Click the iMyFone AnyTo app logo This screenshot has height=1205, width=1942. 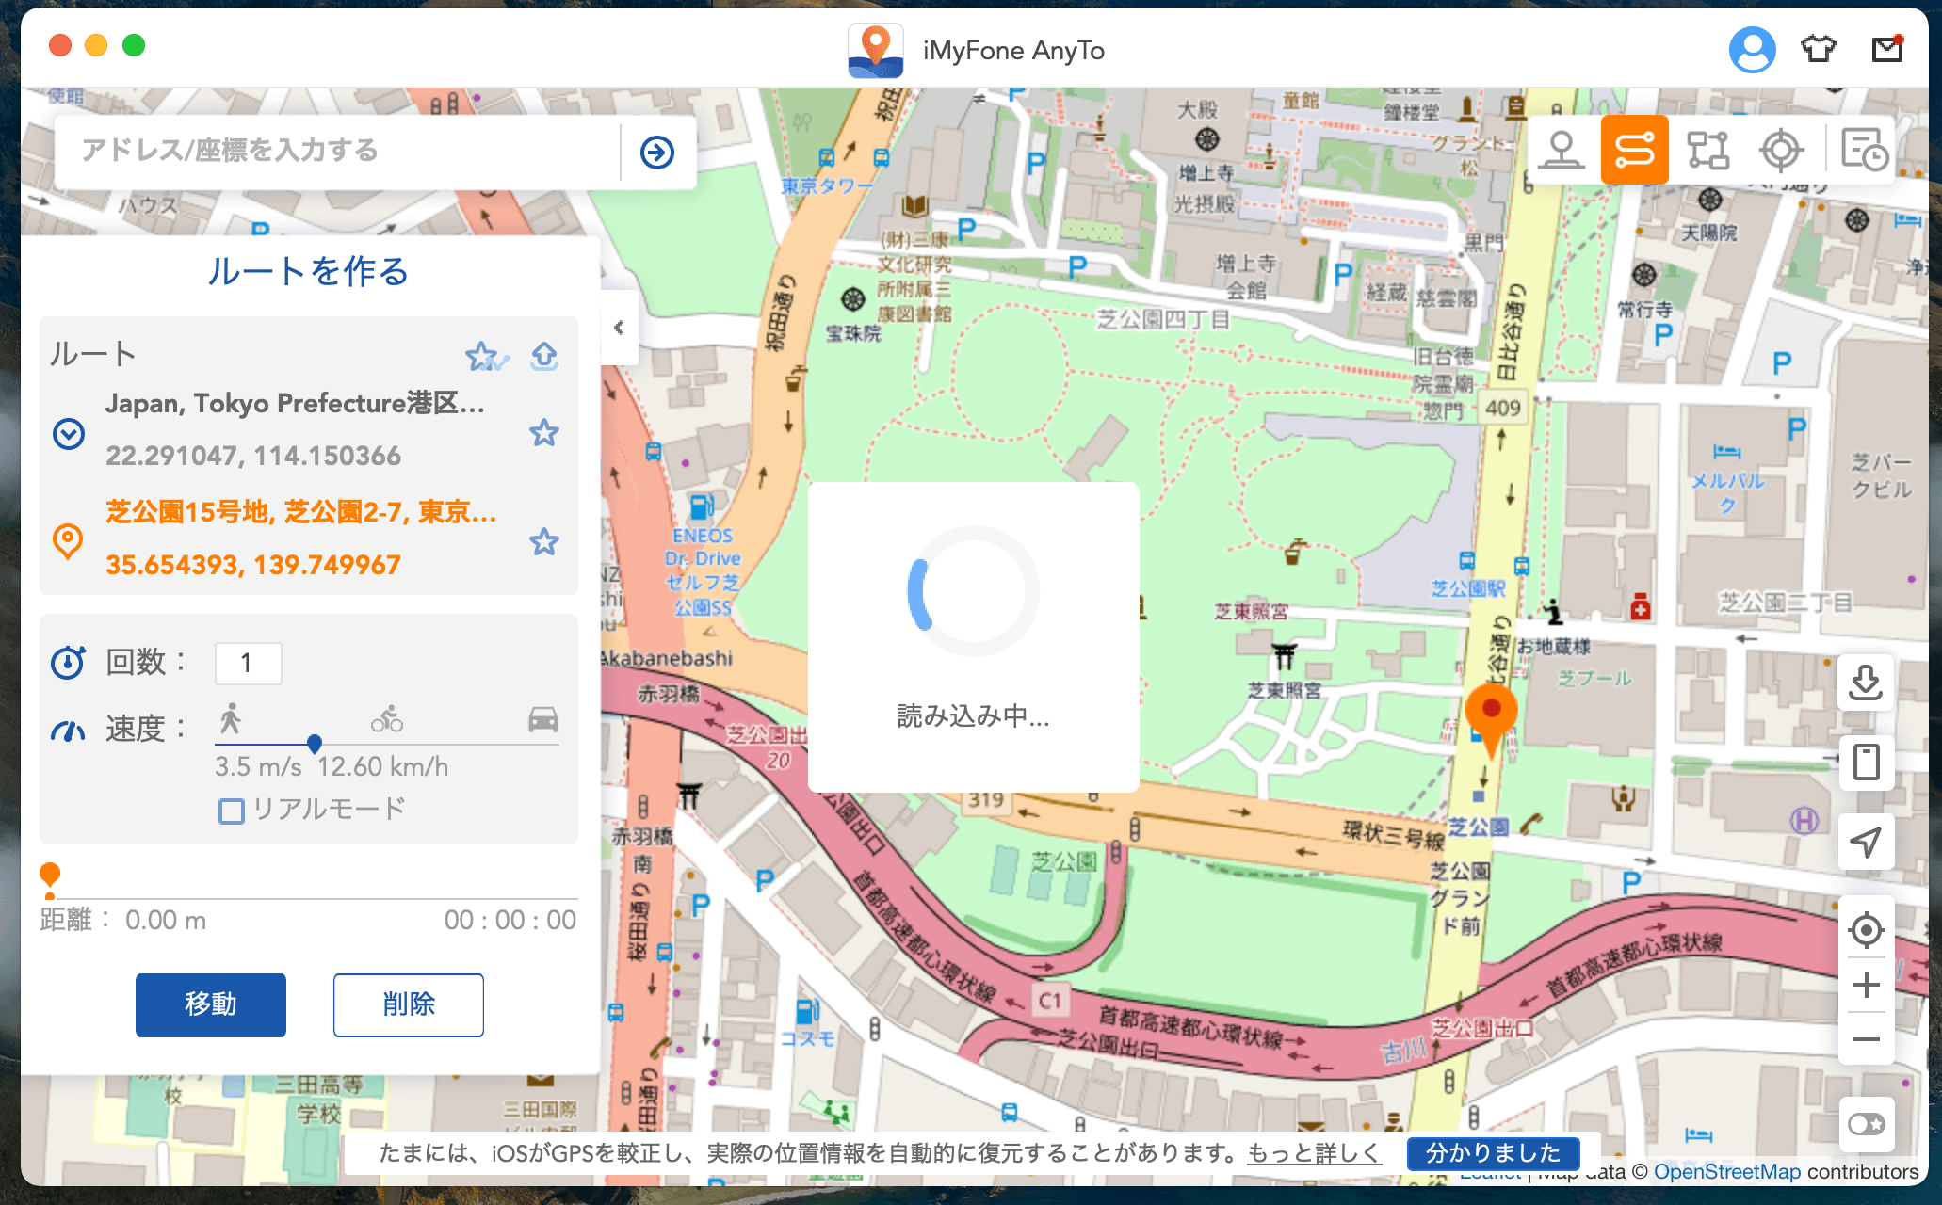pos(875,50)
